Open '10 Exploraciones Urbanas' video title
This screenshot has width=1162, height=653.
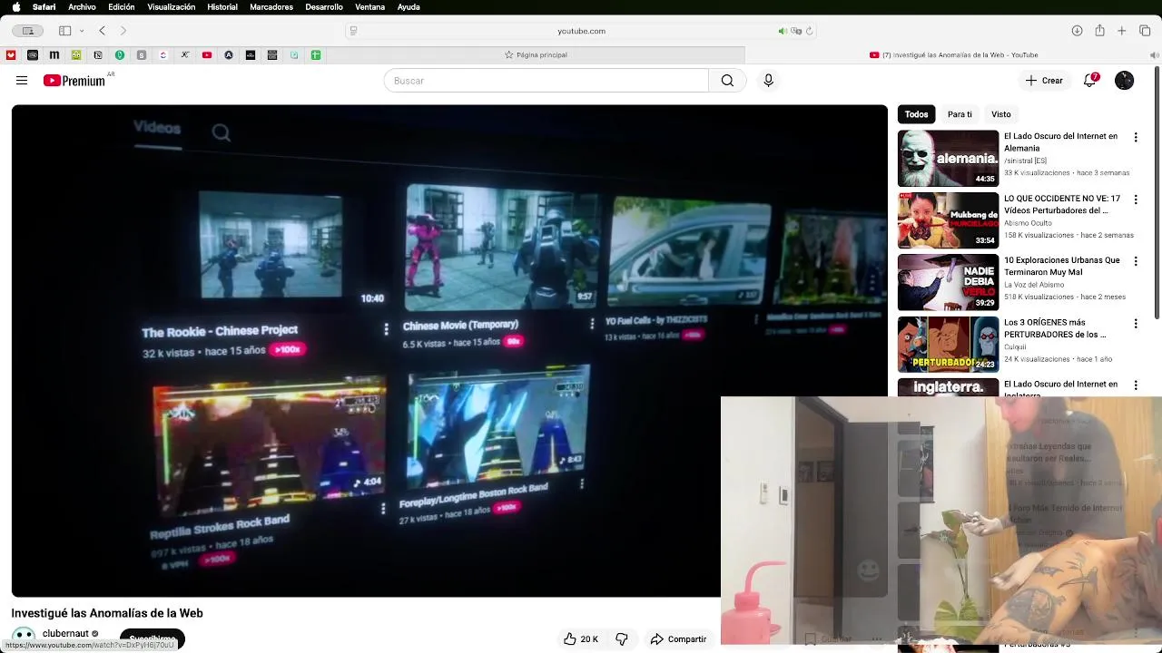coord(1062,266)
